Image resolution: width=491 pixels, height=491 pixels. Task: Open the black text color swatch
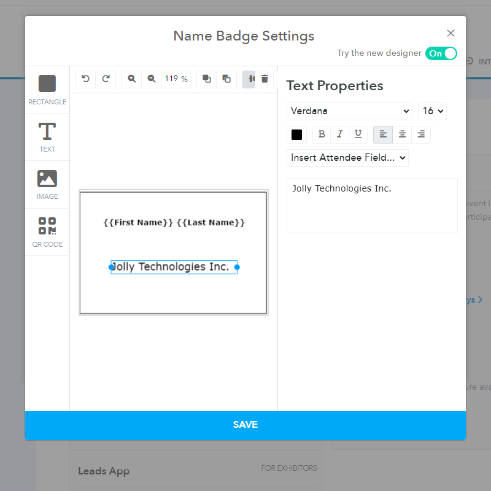(x=297, y=134)
